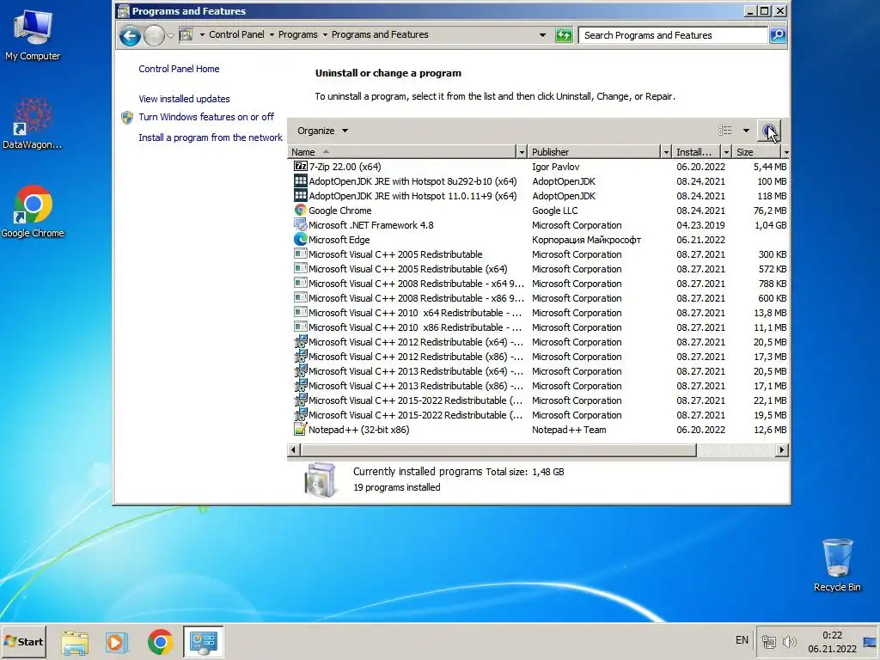Click the Programs breadcrumb
This screenshot has width=880, height=660.
pos(297,34)
